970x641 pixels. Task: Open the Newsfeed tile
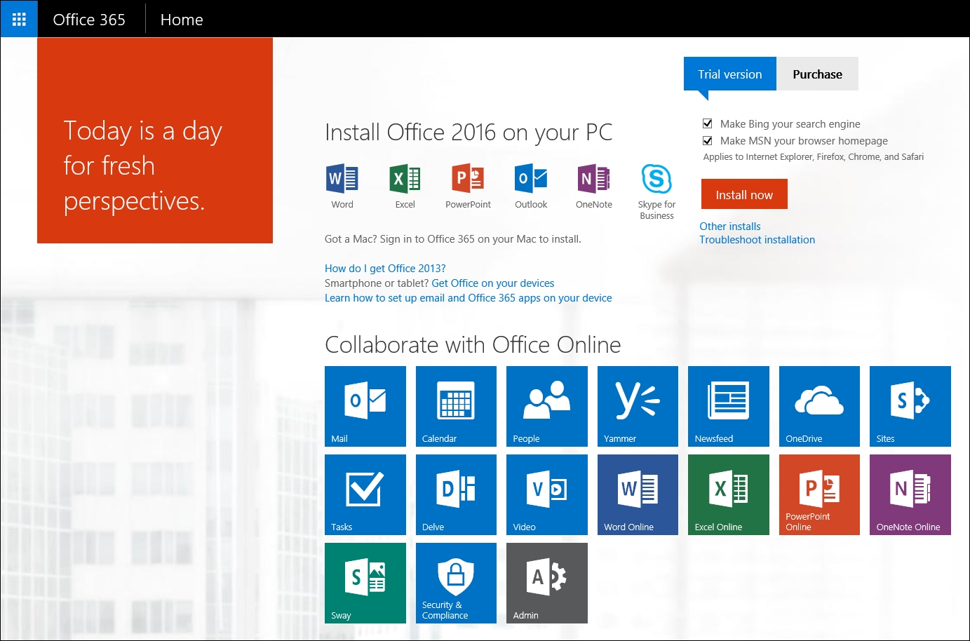[729, 406]
